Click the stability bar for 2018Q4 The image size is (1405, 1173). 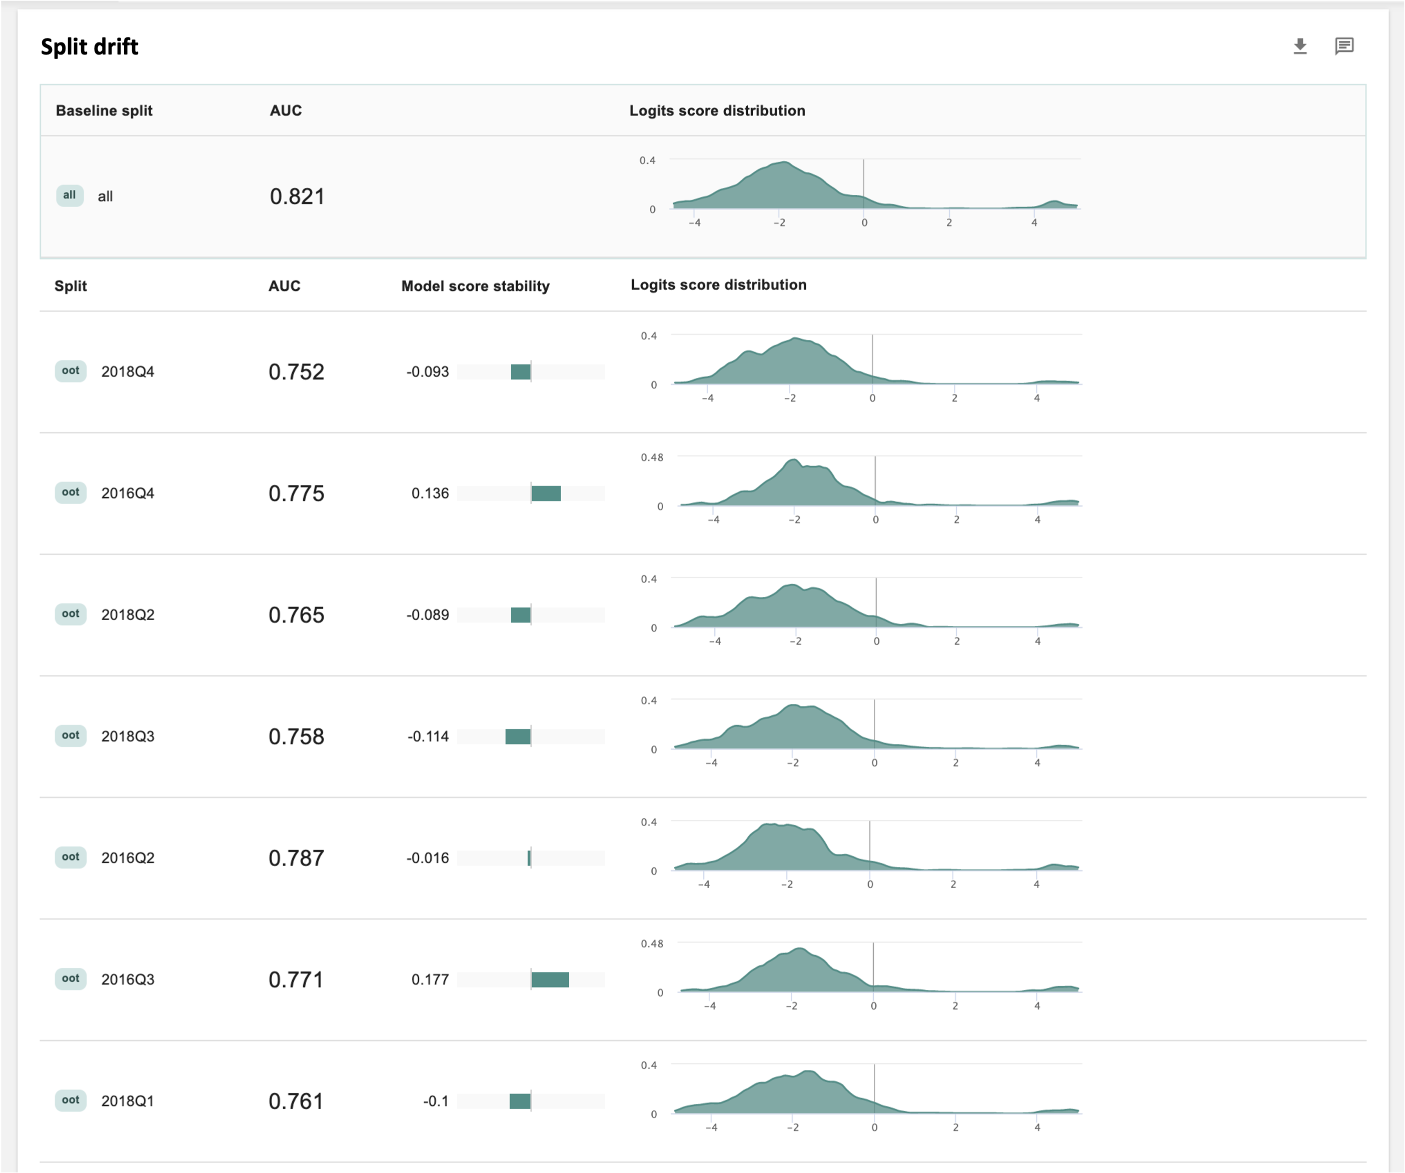(531, 372)
